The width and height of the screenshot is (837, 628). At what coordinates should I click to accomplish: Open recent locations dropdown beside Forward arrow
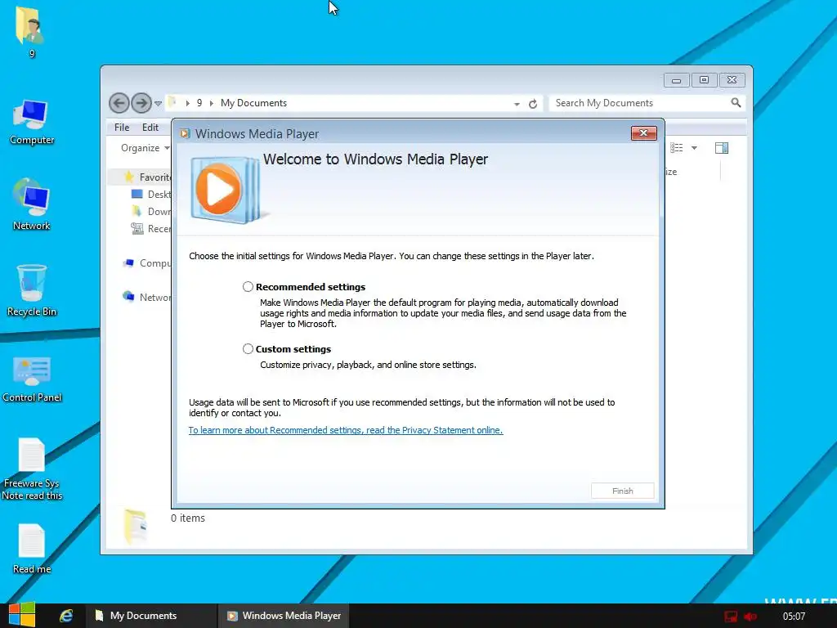[x=158, y=104]
